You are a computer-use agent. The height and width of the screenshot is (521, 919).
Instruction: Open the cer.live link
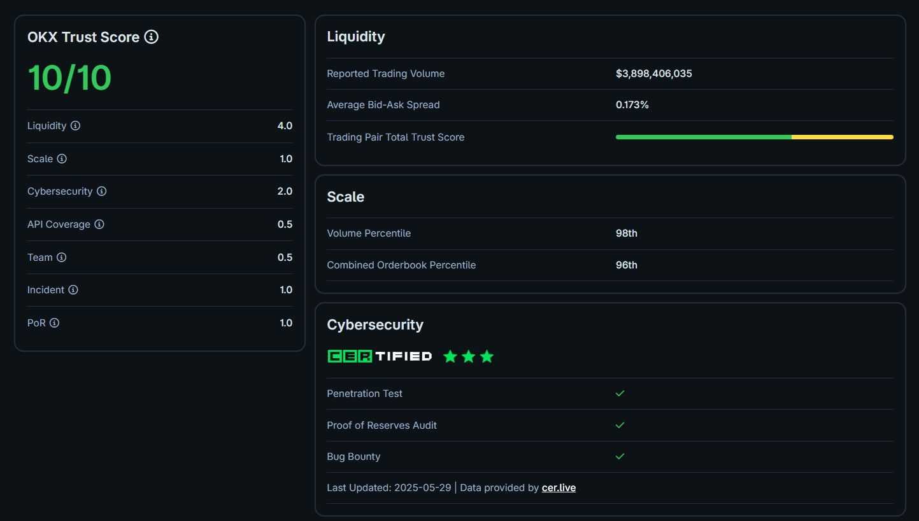pos(559,487)
